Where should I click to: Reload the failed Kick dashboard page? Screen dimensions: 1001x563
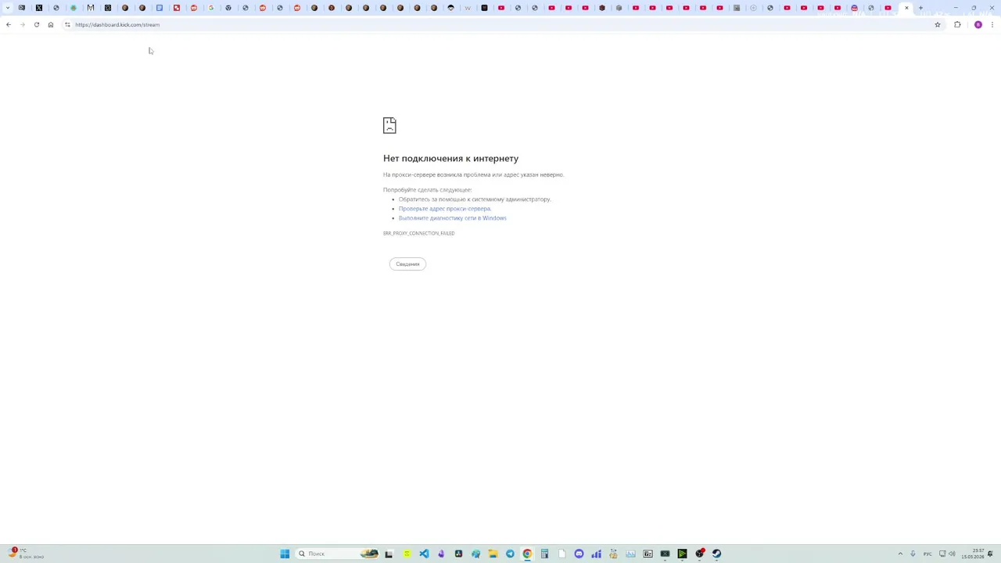(x=37, y=24)
